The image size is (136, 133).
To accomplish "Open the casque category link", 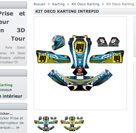I will 6,90.
